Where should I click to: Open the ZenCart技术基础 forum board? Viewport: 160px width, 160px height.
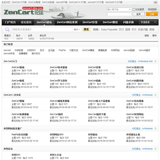pos(59,67)
